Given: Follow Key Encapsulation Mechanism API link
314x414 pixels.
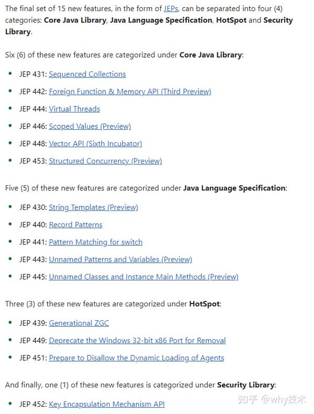Looking at the screenshot, I should coord(107,404).
